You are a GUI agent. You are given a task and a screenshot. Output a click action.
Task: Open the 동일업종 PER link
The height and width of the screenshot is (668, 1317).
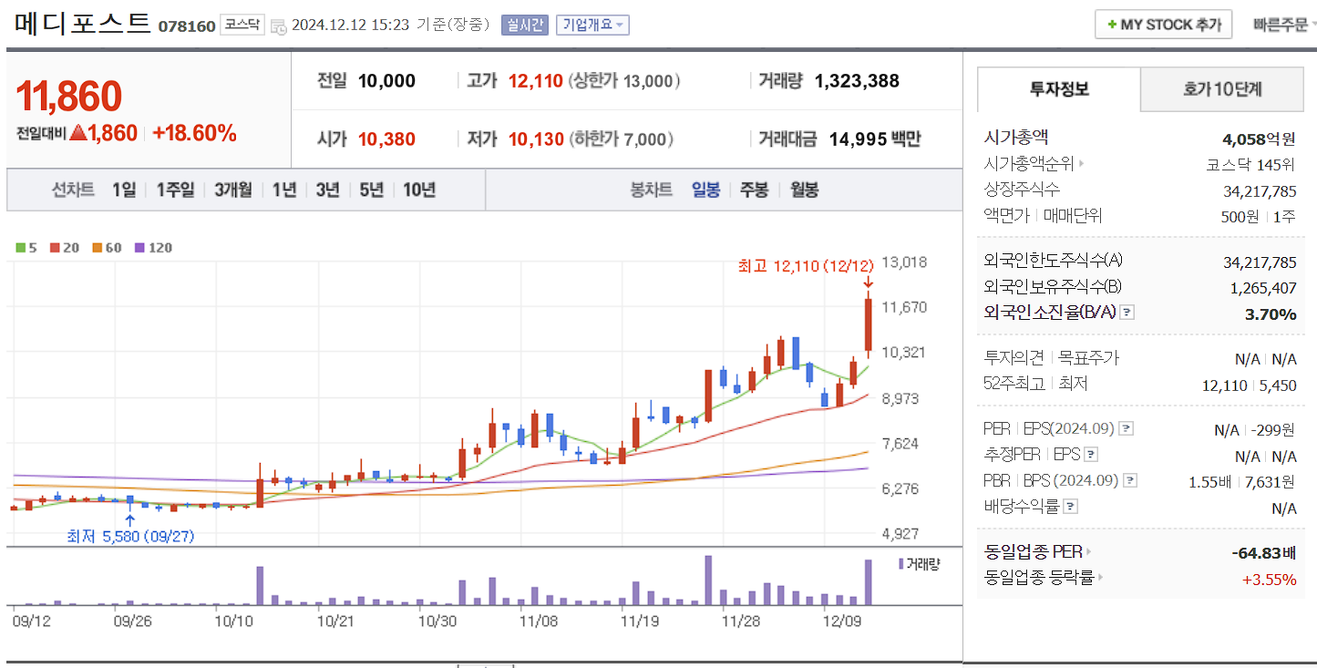tap(1034, 551)
